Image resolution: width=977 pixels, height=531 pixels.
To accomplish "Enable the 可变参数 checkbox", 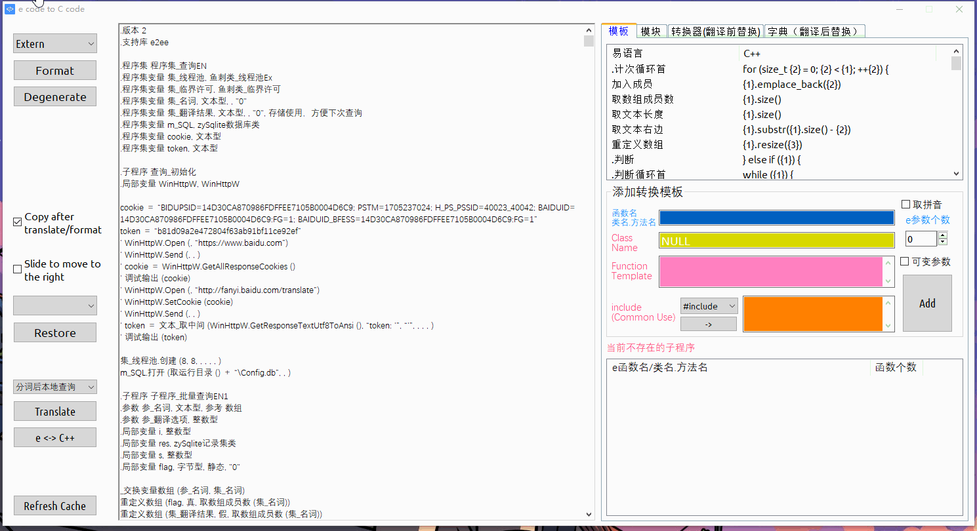I will point(905,262).
